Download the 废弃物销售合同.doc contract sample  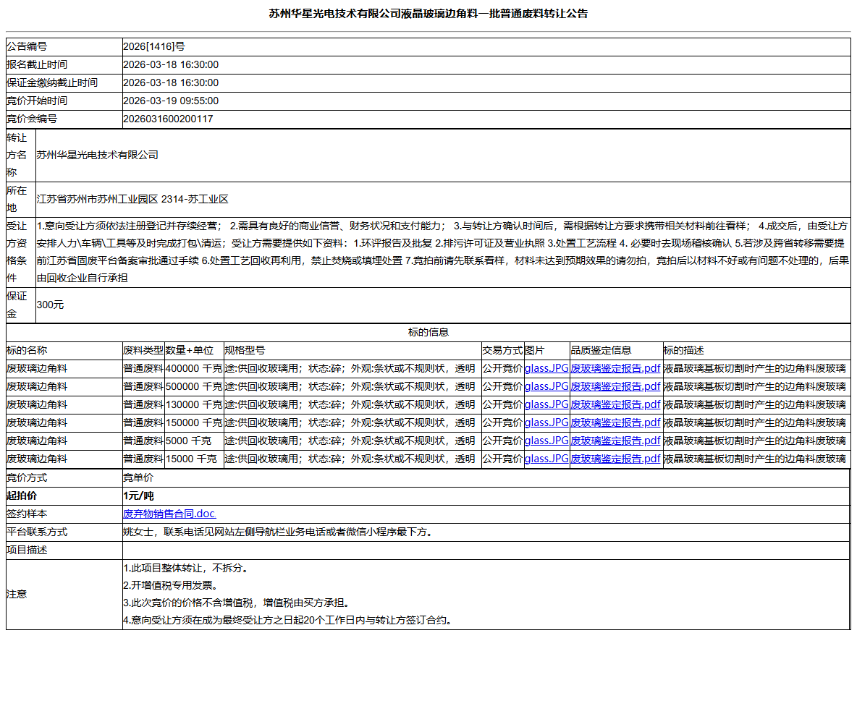pos(169,514)
